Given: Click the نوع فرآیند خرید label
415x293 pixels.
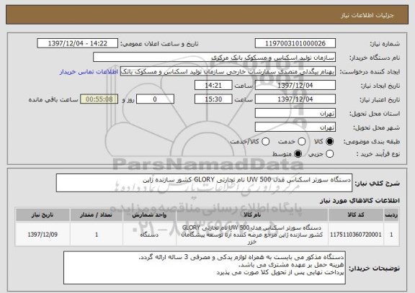Looking at the screenshot, I should click(x=378, y=154).
